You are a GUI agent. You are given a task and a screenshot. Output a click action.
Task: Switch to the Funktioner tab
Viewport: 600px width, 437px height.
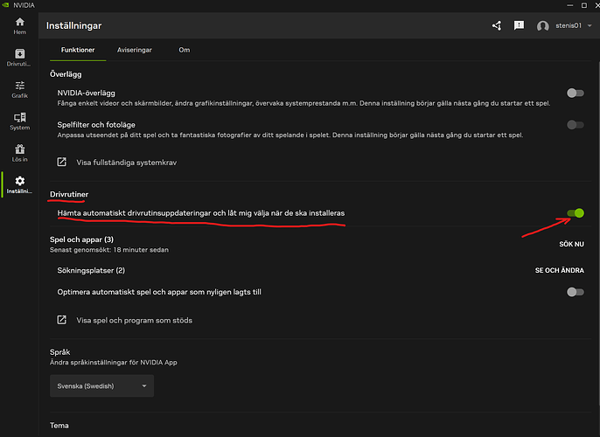(x=78, y=50)
